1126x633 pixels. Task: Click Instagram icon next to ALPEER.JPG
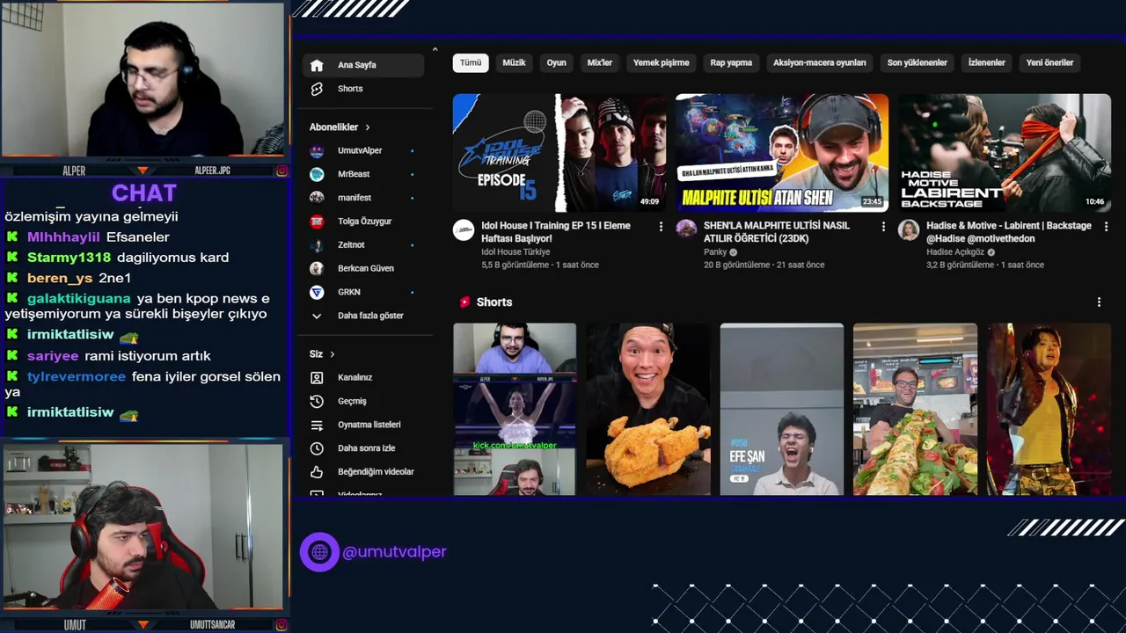(x=281, y=171)
